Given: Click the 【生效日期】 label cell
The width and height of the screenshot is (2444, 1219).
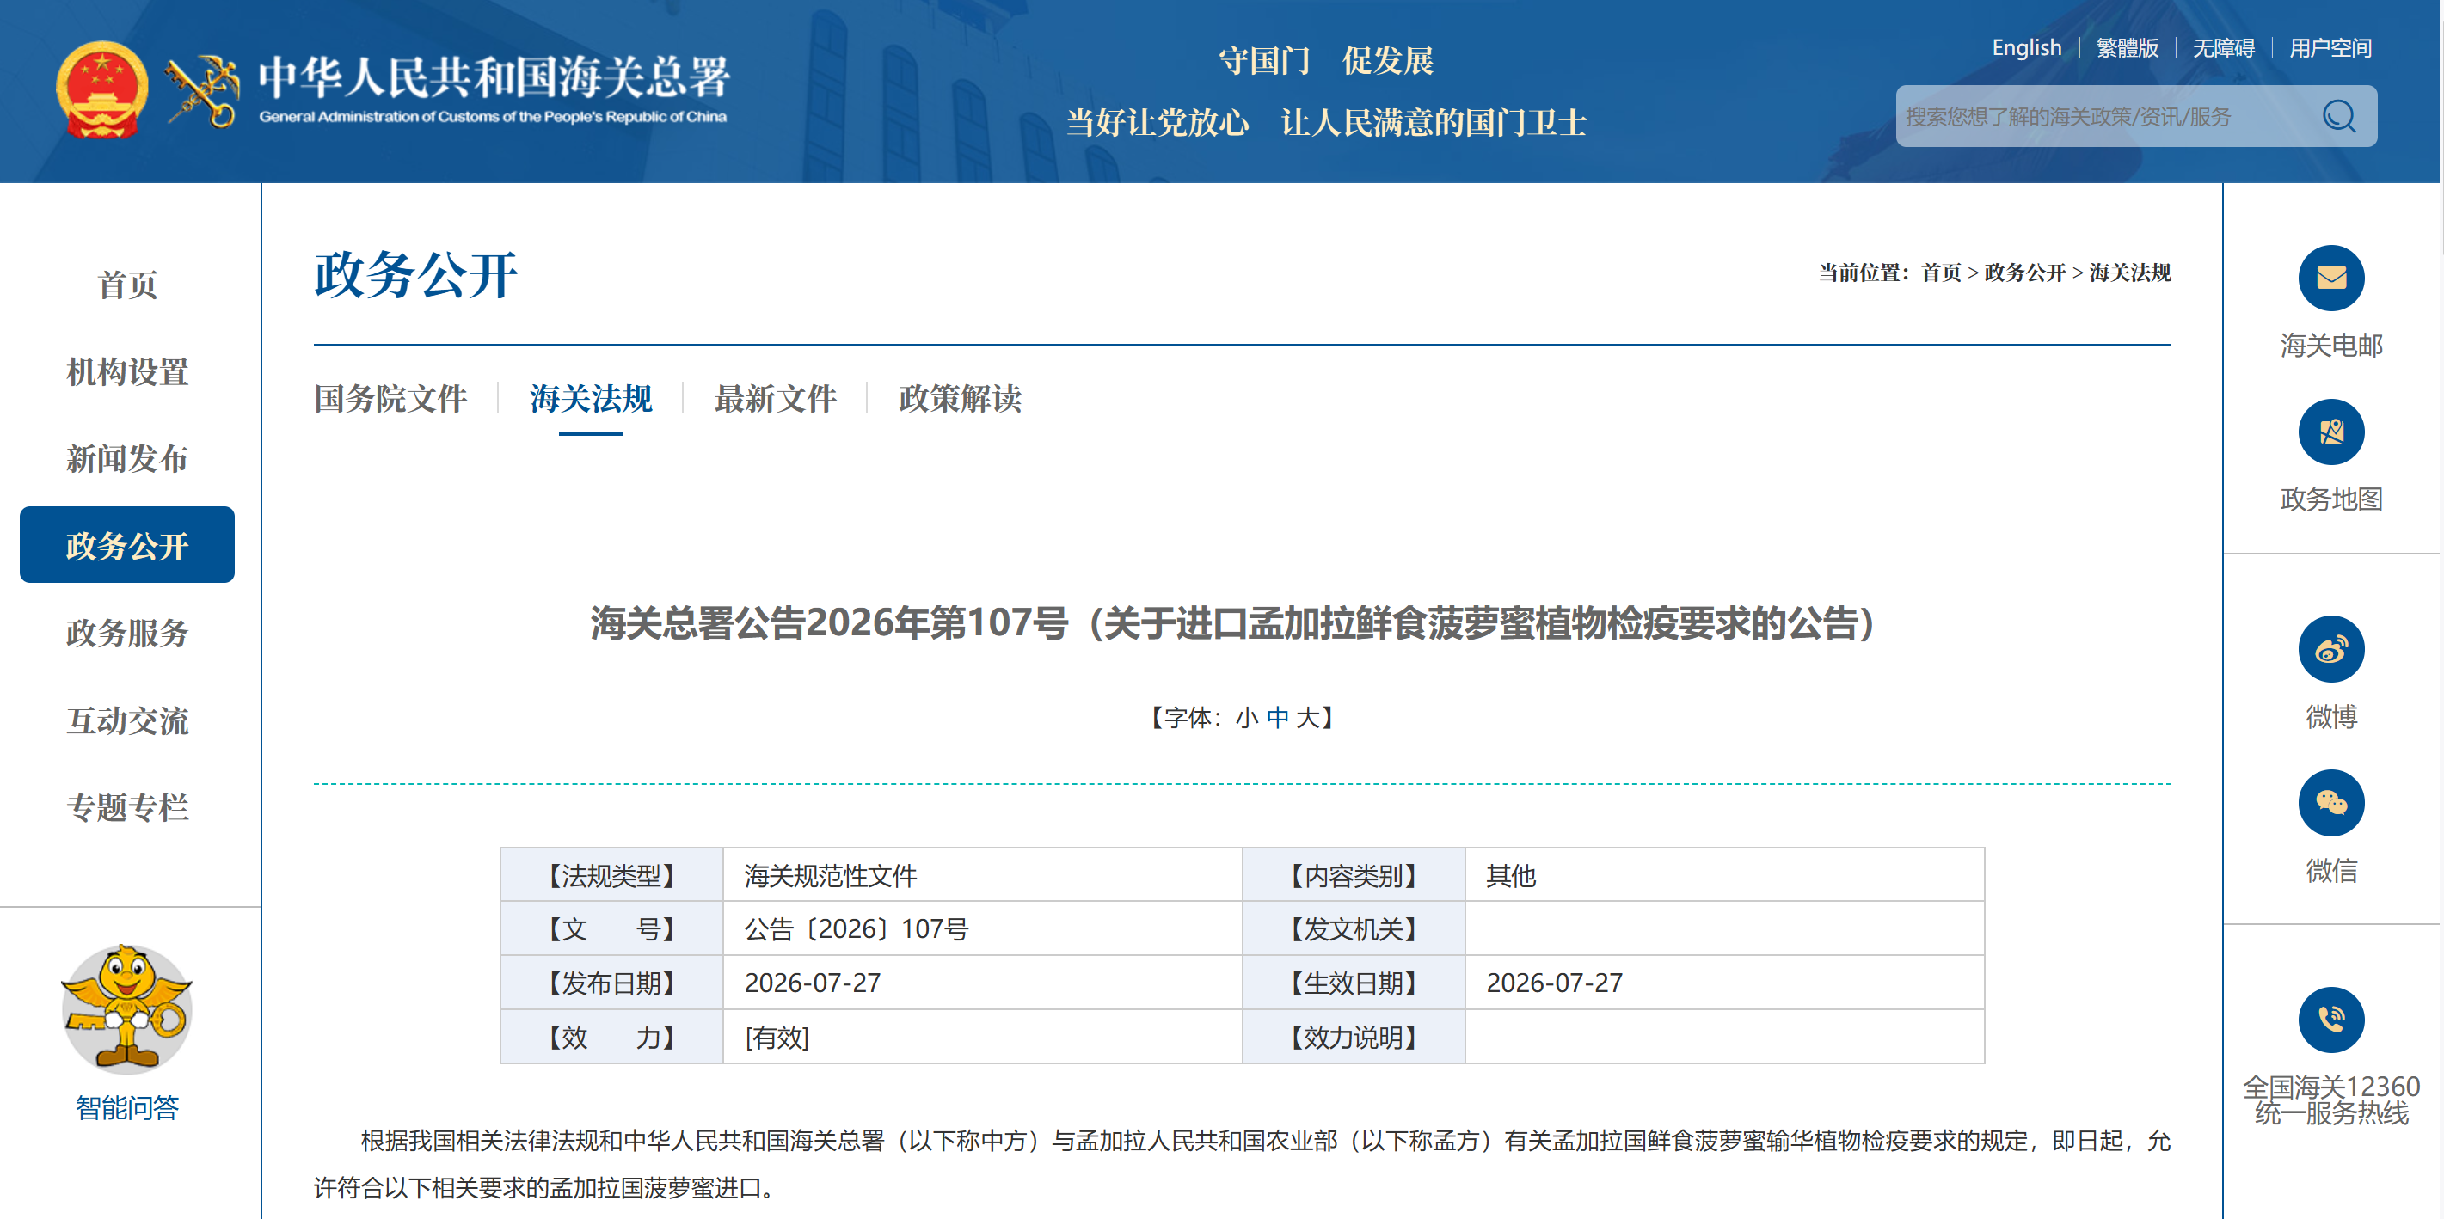Looking at the screenshot, I should [x=1354, y=983].
